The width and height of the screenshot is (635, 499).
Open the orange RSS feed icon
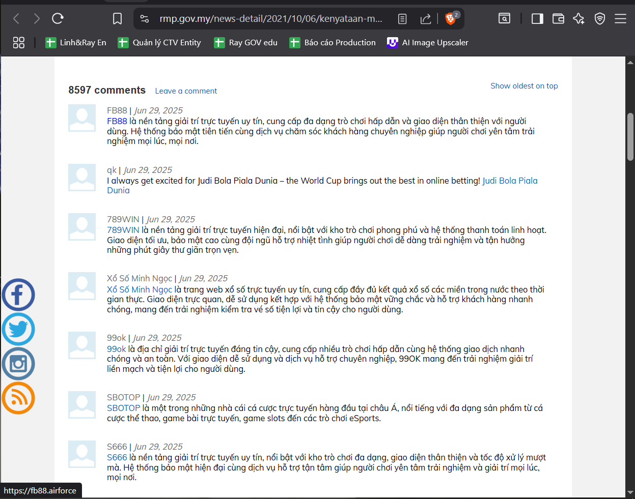point(18,398)
